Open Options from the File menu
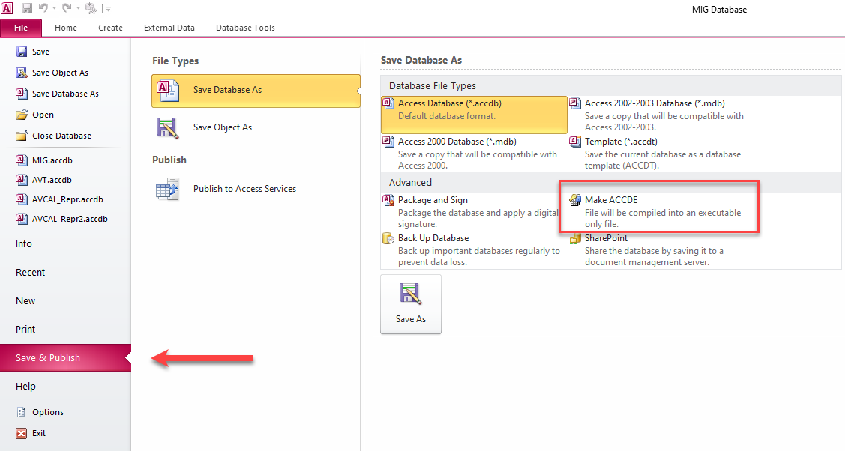The height and width of the screenshot is (451, 845). tap(47, 412)
